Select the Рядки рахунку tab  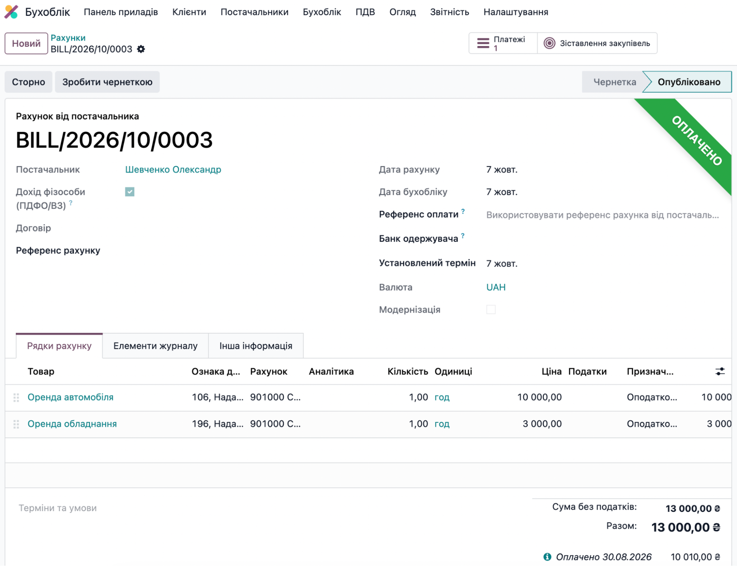click(x=59, y=346)
